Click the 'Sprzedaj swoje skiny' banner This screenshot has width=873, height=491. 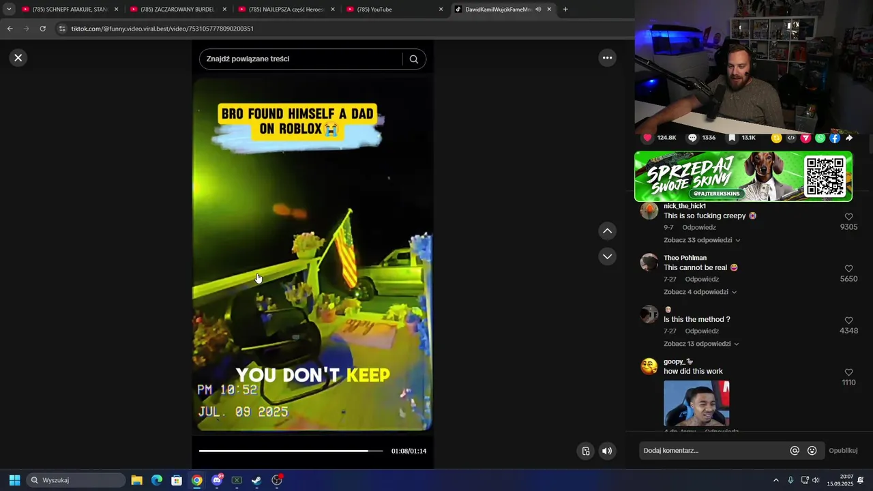tap(743, 176)
